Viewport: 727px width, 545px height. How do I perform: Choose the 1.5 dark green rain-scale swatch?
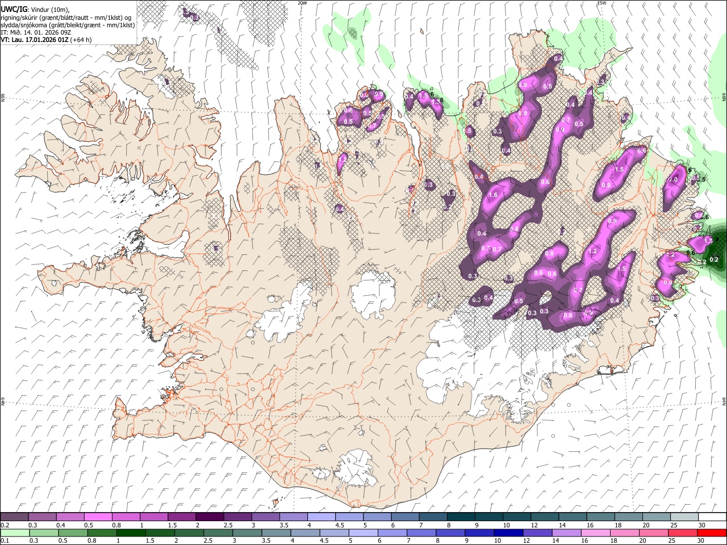160,533
